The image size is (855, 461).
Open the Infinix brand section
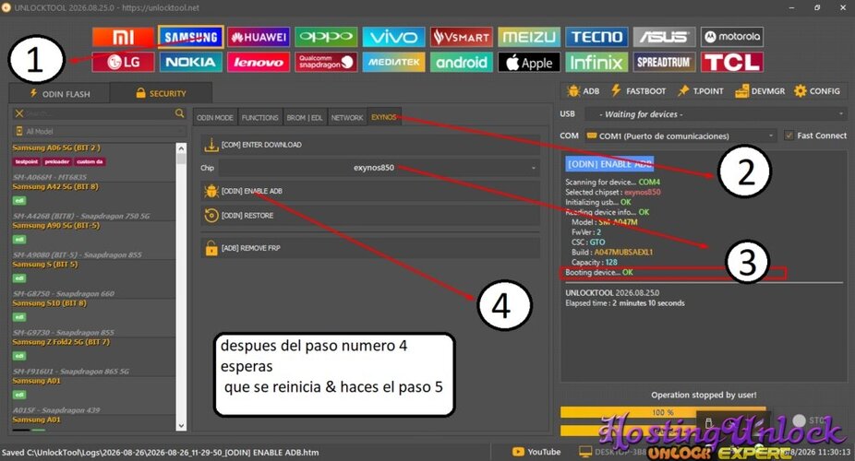click(x=596, y=62)
